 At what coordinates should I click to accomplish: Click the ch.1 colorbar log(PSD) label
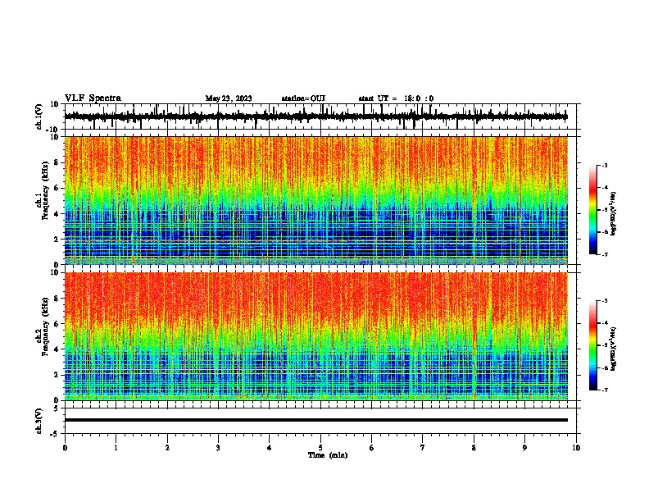click(614, 214)
